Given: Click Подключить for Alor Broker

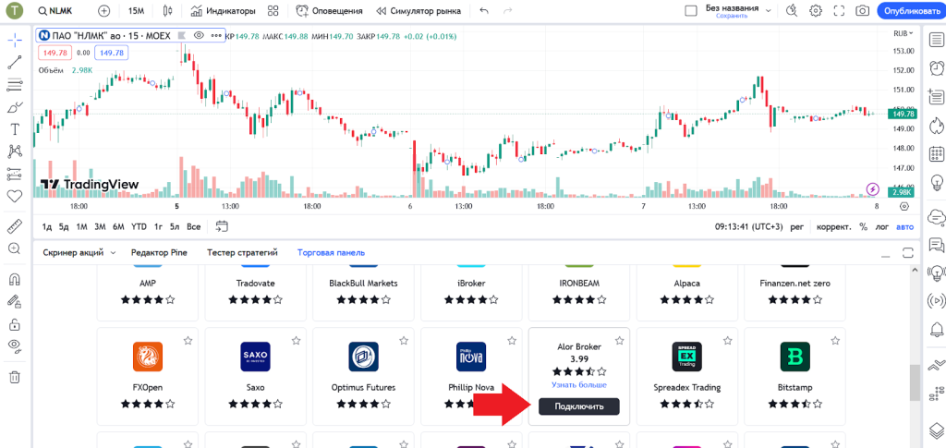Looking at the screenshot, I should 579,406.
